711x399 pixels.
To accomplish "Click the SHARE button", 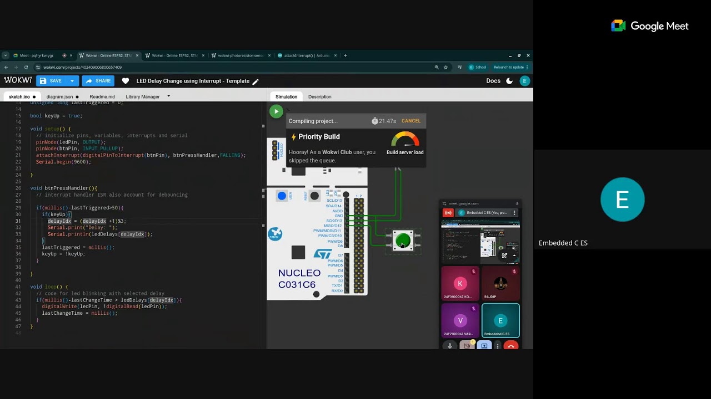I will click(98, 81).
